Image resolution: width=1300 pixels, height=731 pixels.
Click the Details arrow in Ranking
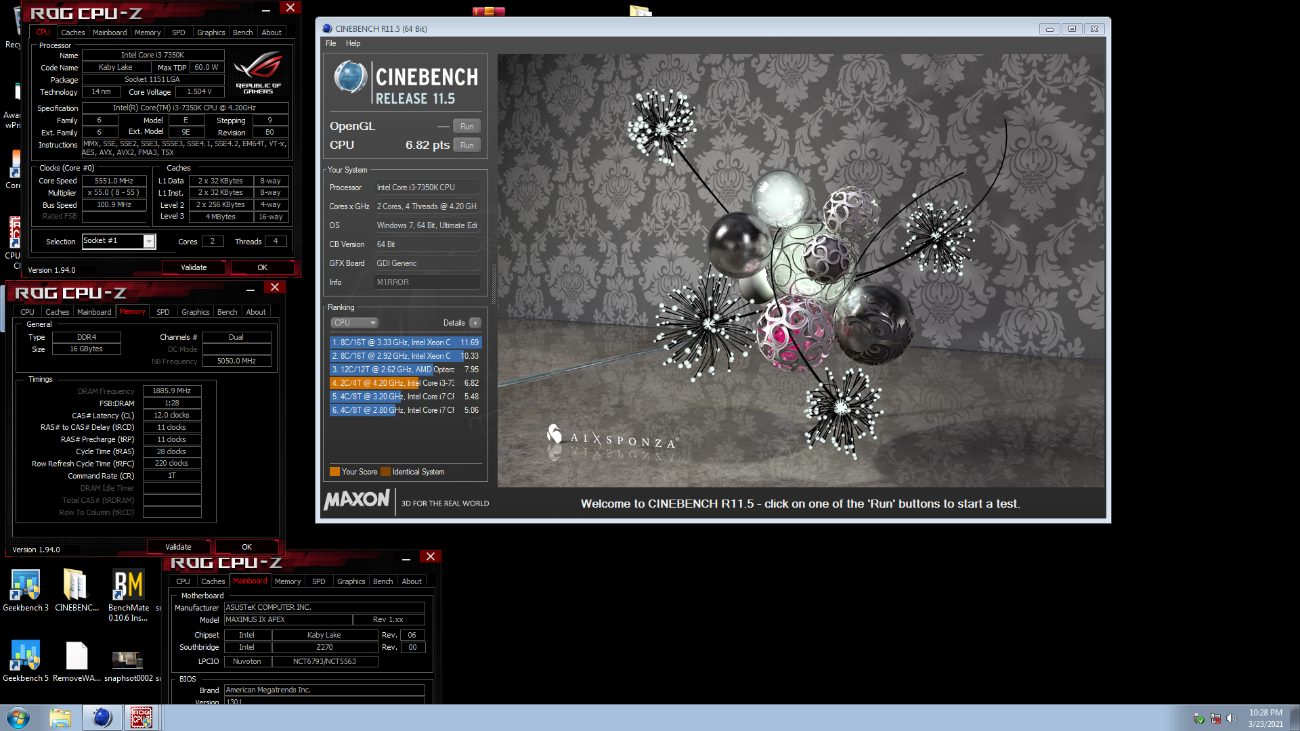pyautogui.click(x=475, y=323)
